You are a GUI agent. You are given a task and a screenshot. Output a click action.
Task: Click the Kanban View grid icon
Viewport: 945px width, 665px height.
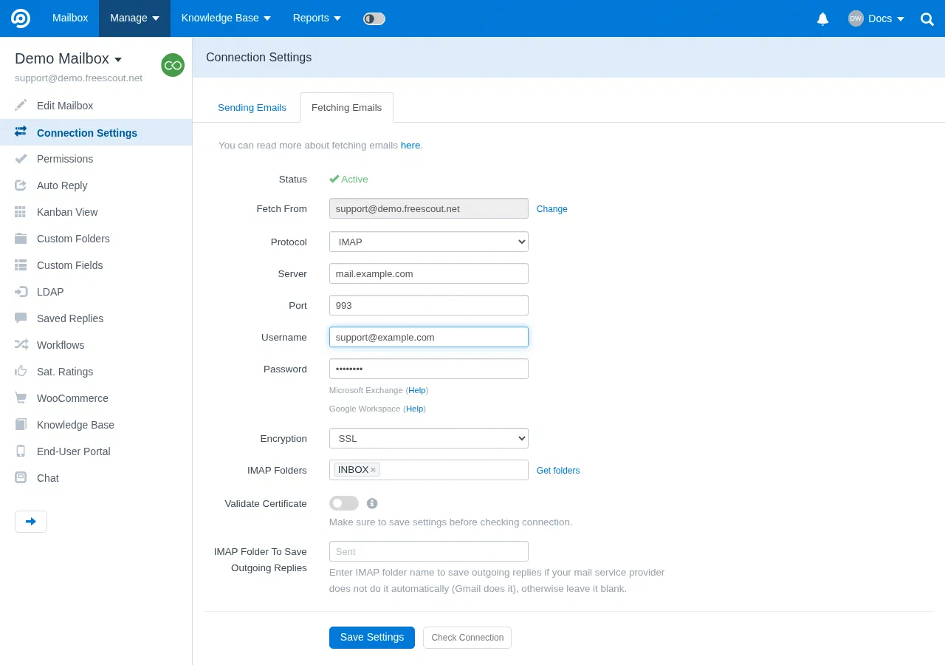tap(21, 212)
